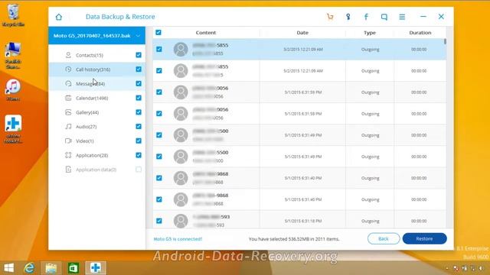Click the Application grid icon
Screen dimensions: 490x275
click(68, 155)
